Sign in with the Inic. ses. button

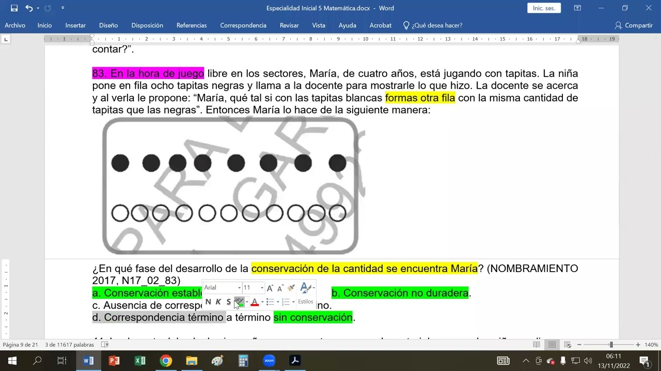point(544,8)
